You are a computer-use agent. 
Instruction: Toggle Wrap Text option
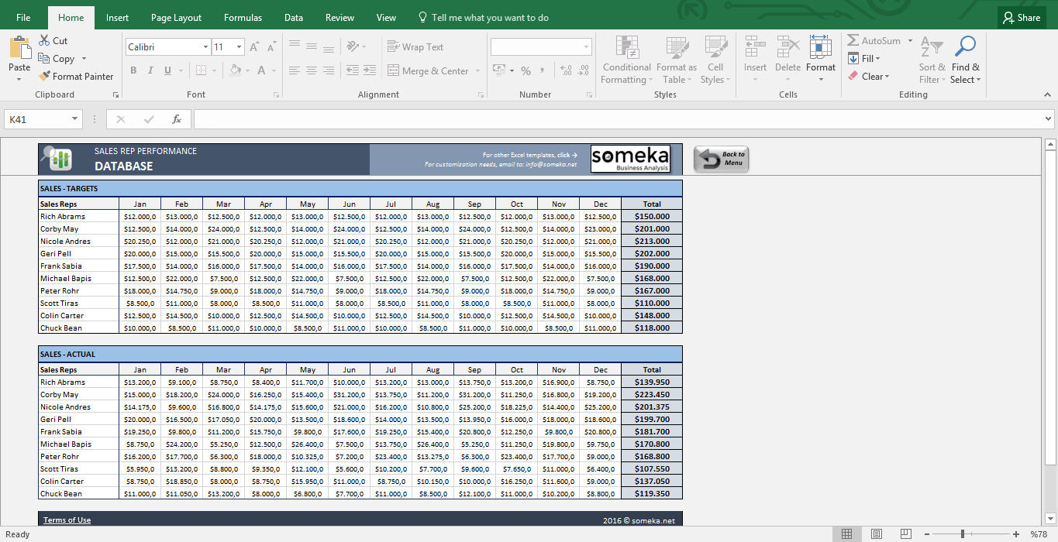tap(415, 47)
